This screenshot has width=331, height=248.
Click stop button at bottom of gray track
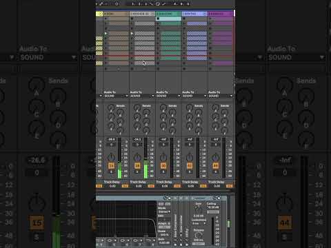[132, 69]
